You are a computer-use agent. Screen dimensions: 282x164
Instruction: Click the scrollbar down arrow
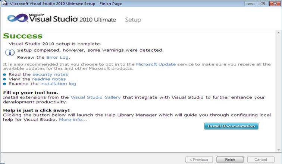coord(279,150)
